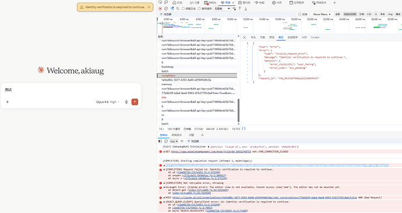
Task: Open network search magnifier icon
Action: click(178, 9)
